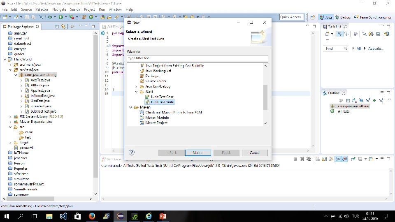The image size is (395, 222).
Task: Open the Open Perspective icon
Action: pyautogui.click(x=313, y=17)
